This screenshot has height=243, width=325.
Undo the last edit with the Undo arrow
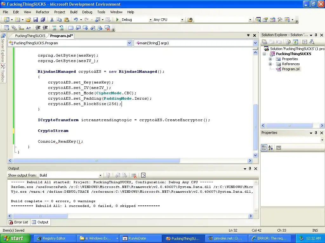[x=76, y=20]
